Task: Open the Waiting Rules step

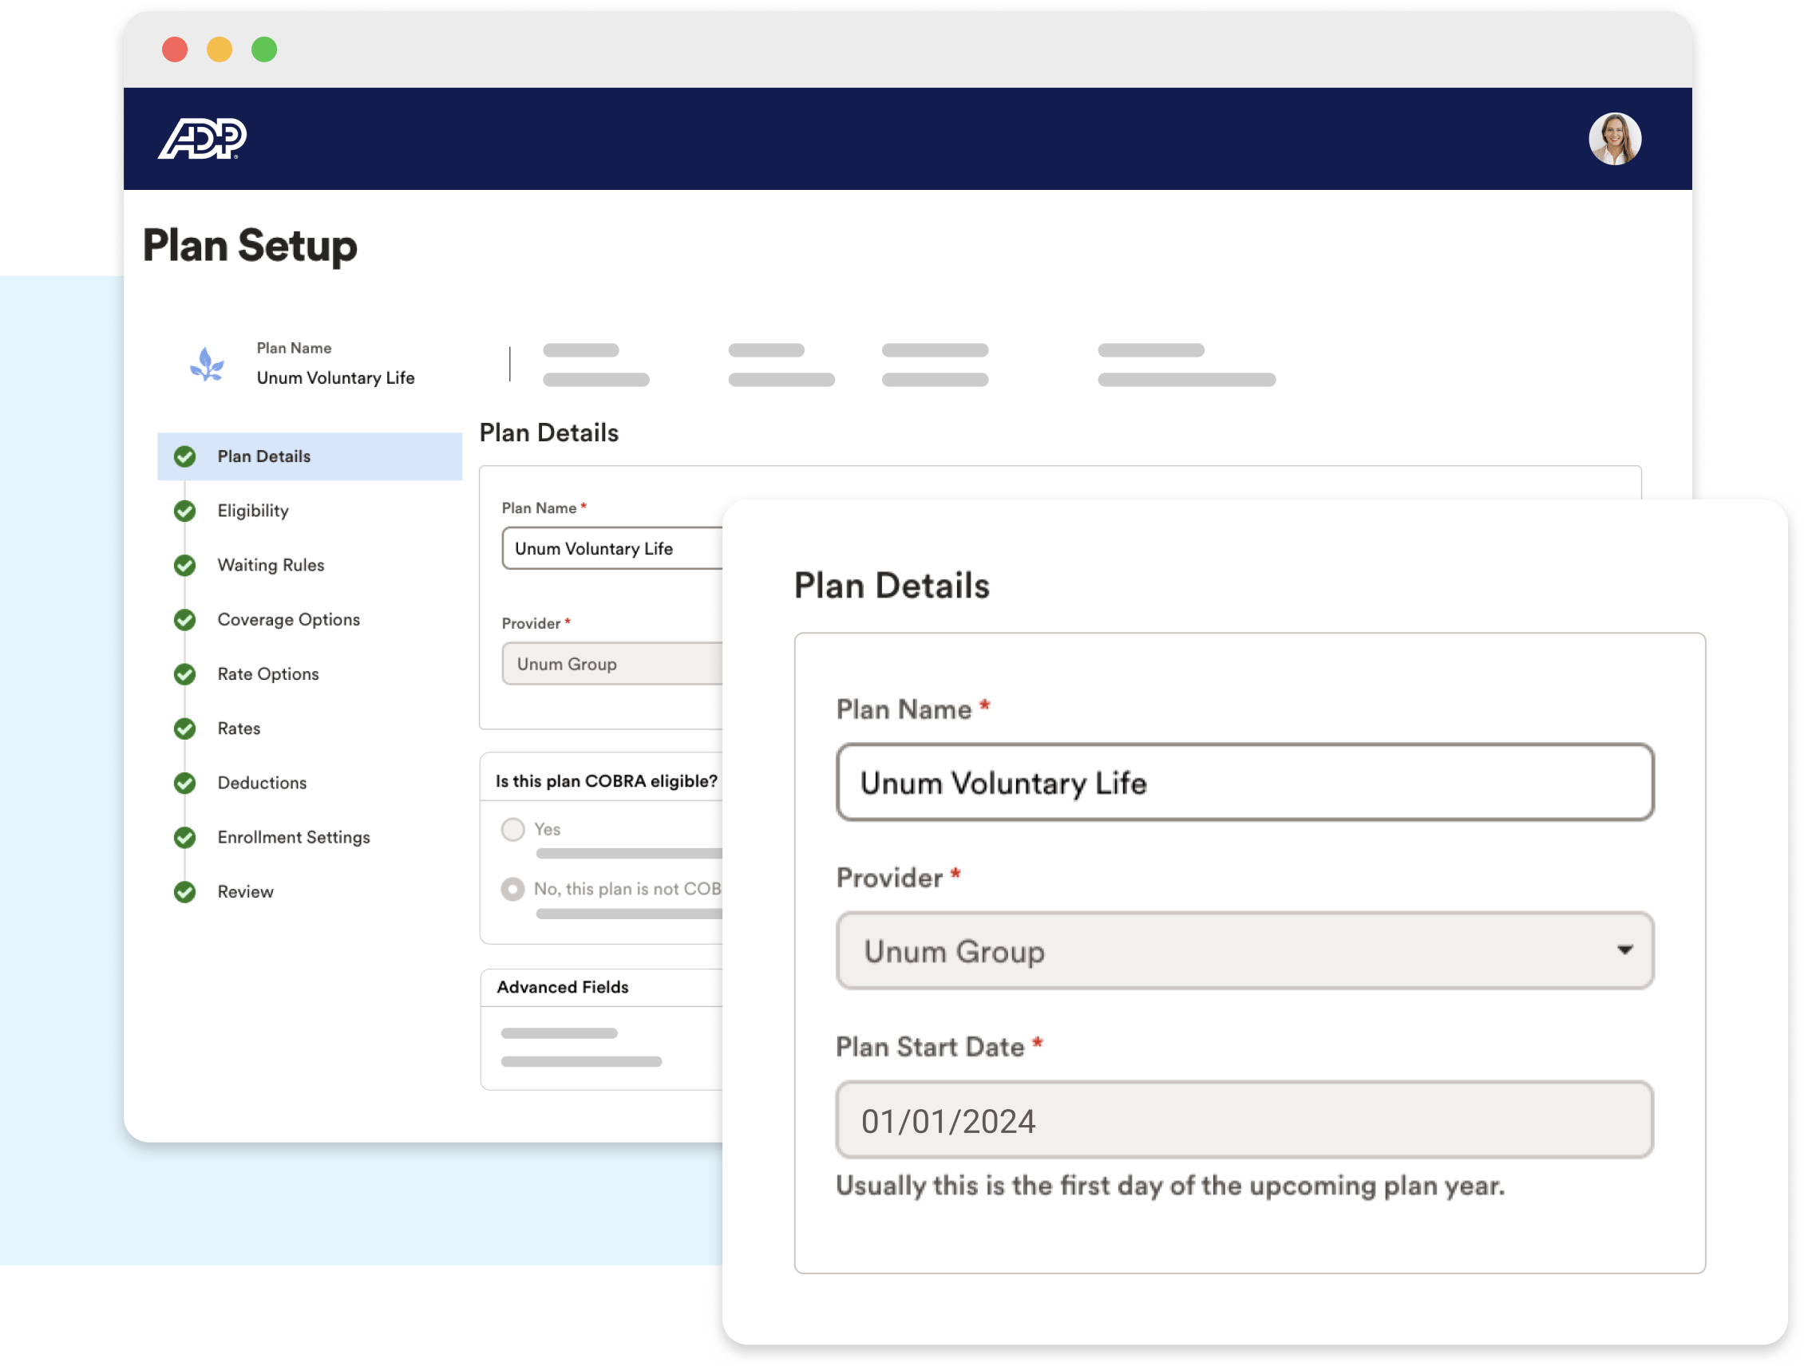Action: pos(271,565)
